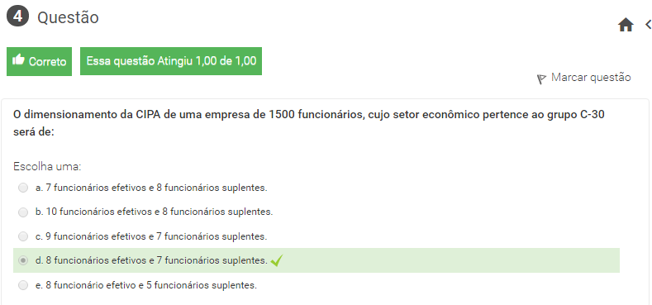
Task: Click the green Correto label text
Action: [x=47, y=62]
